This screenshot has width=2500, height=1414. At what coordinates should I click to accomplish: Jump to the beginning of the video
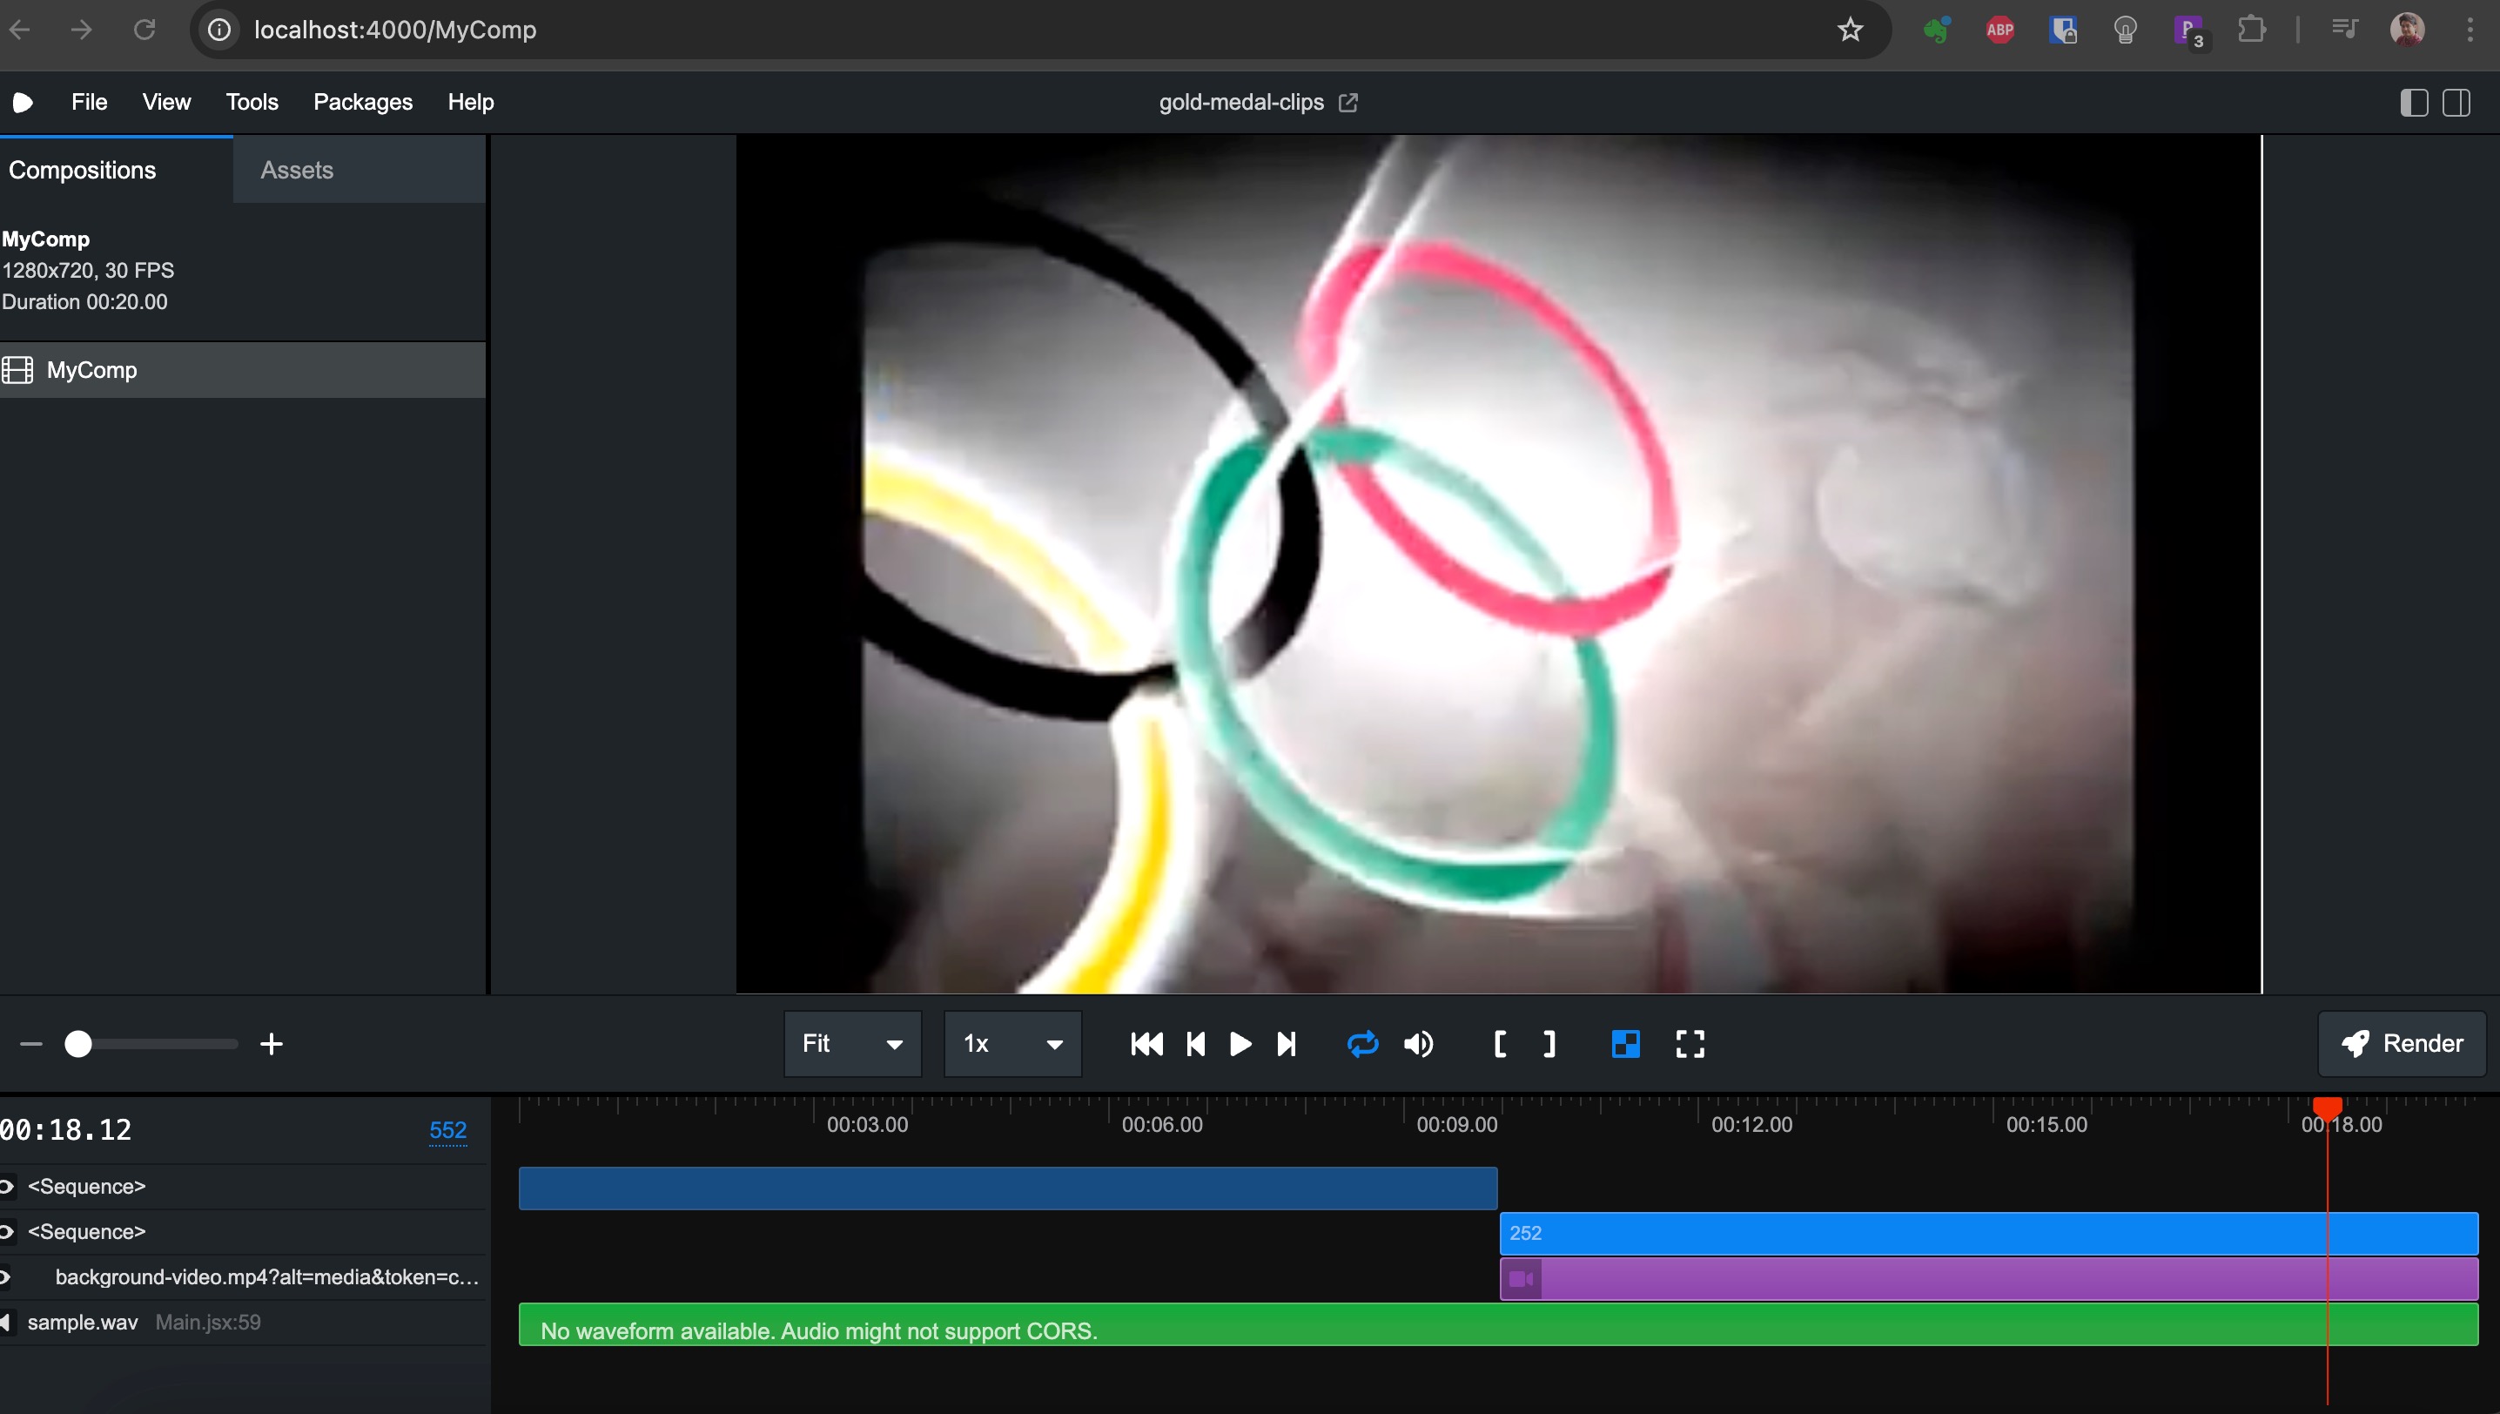point(1146,1044)
